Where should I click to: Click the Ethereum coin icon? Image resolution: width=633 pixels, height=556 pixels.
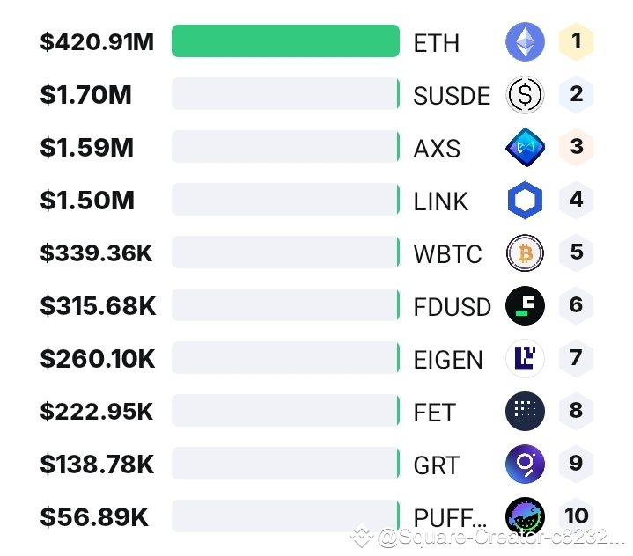click(525, 42)
